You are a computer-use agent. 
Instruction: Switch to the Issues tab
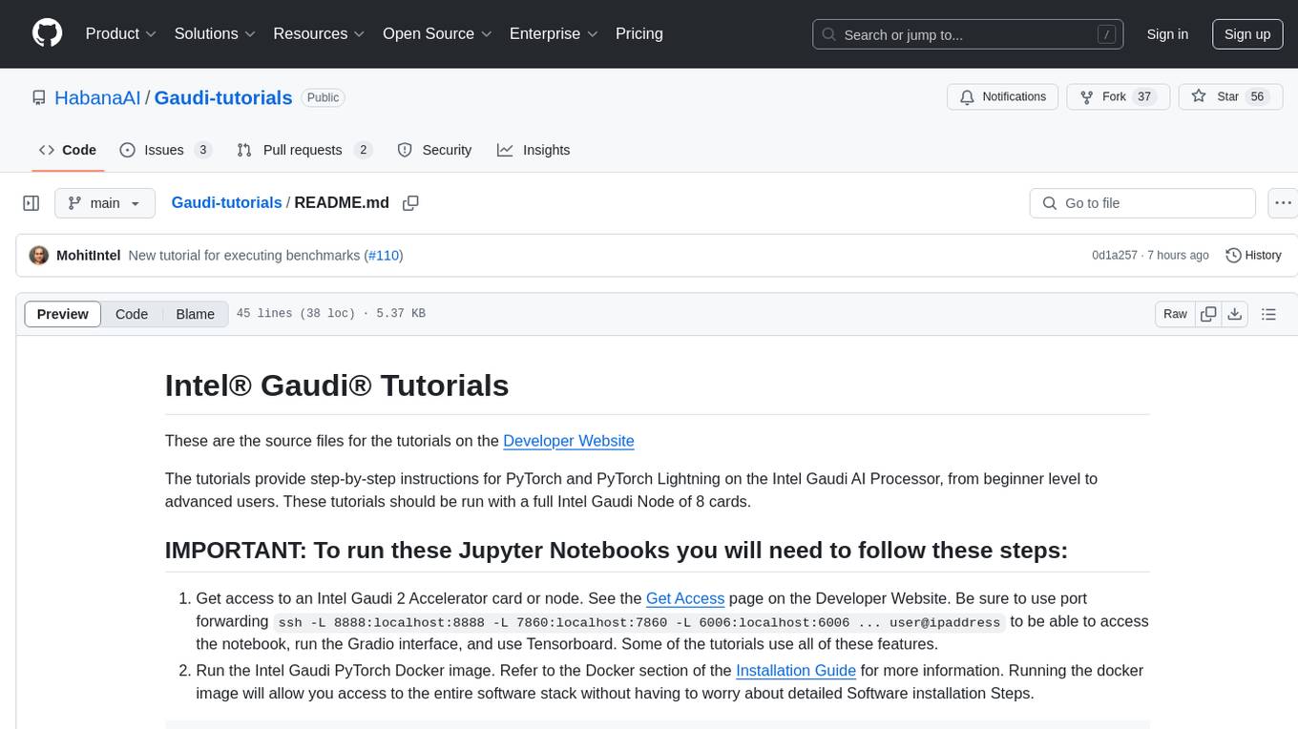coord(165,150)
